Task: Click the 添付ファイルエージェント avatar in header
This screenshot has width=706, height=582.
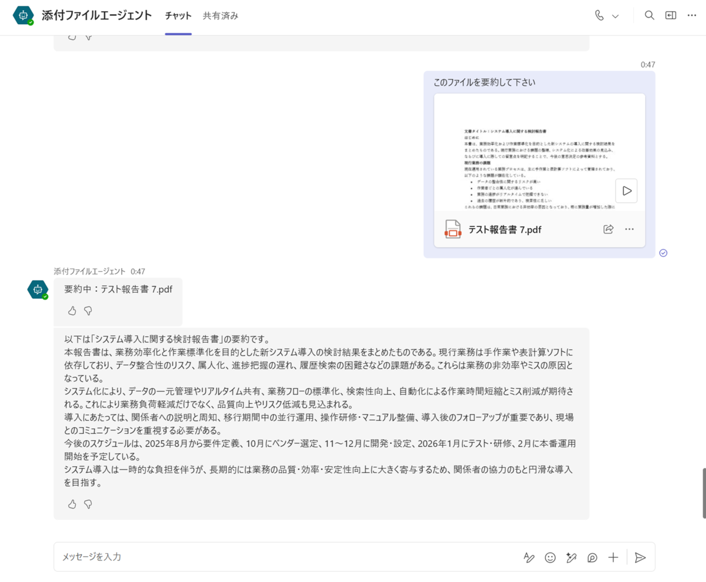Action: 23,16
